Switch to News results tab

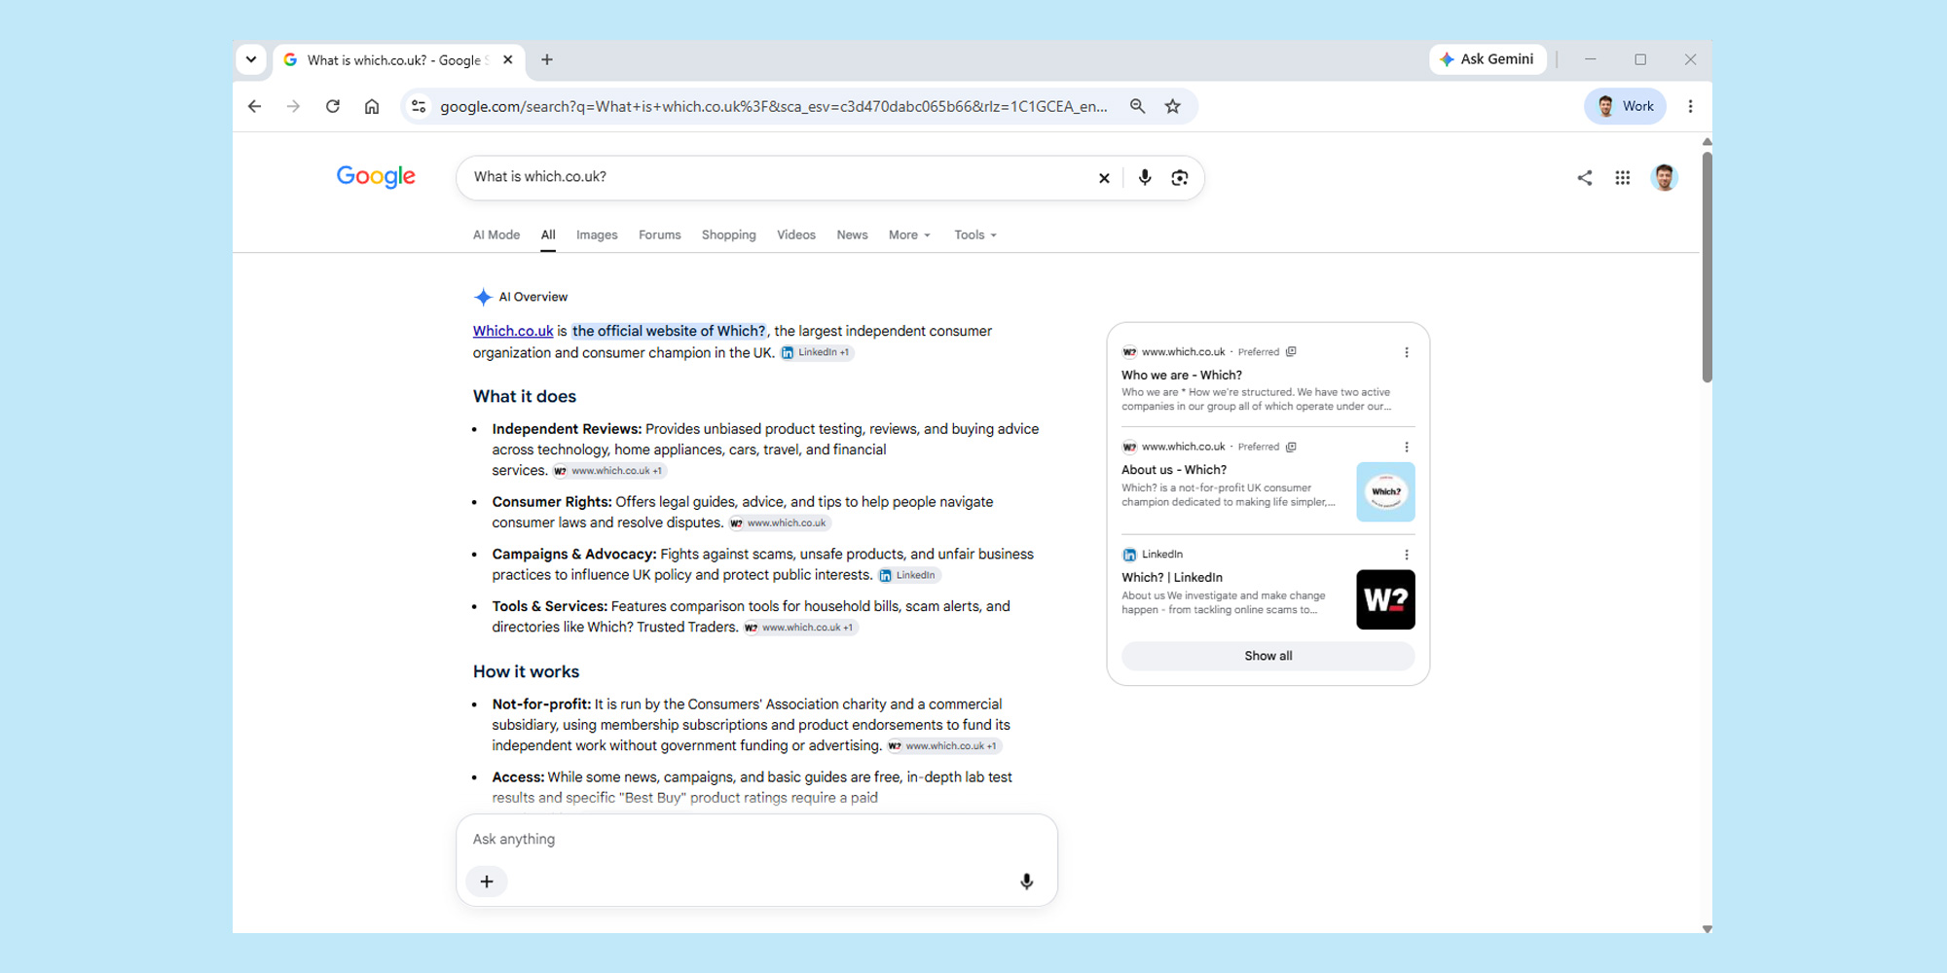tap(852, 234)
